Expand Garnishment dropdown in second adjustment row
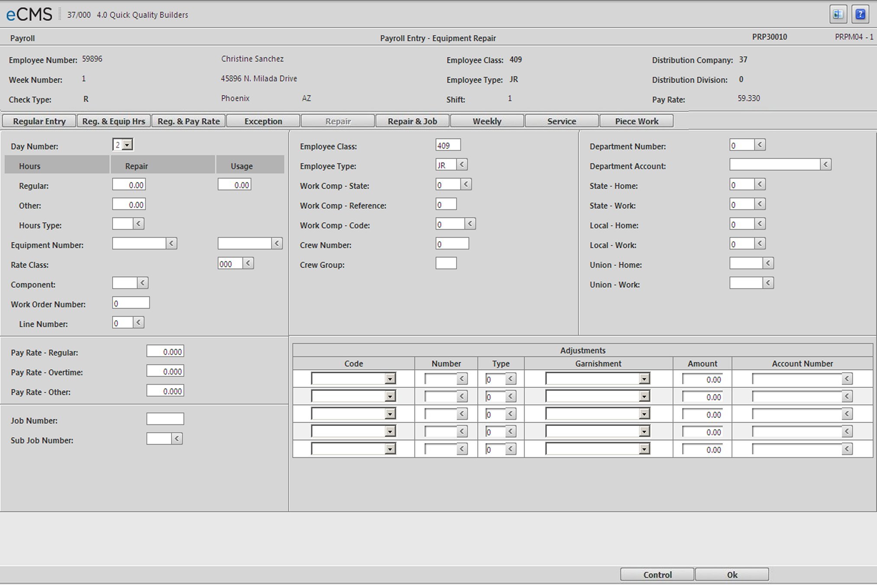877x585 pixels. [644, 396]
